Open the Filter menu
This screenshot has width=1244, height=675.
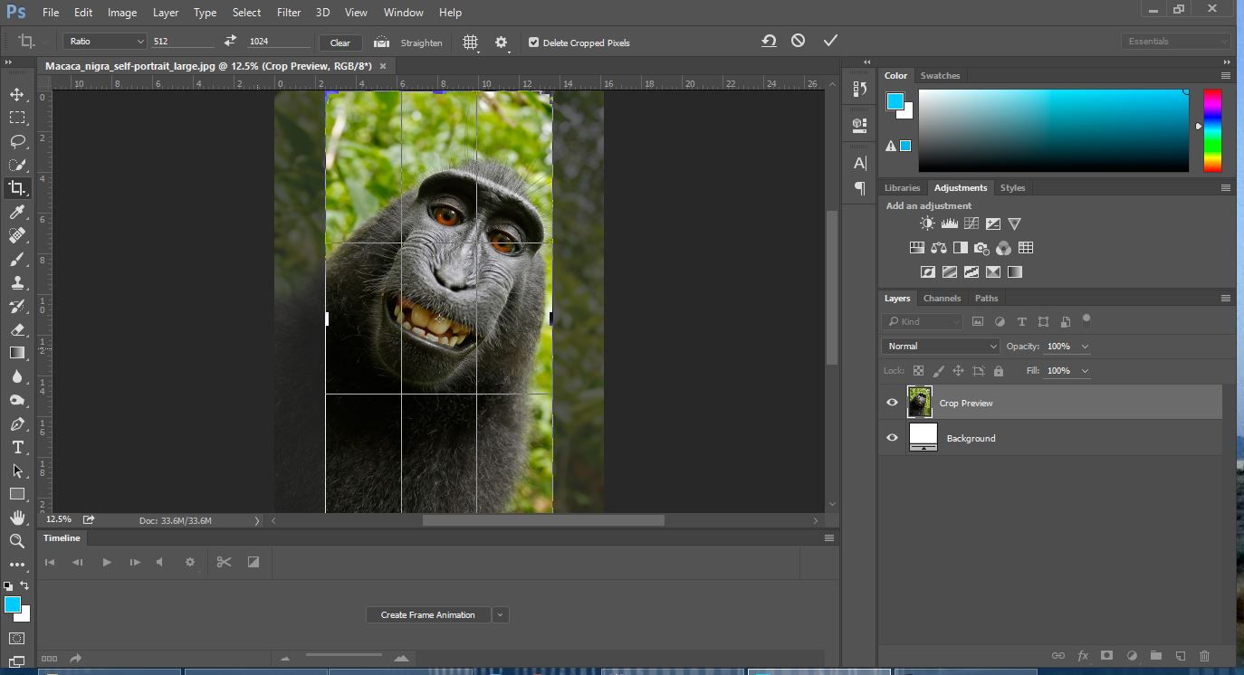pyautogui.click(x=289, y=13)
